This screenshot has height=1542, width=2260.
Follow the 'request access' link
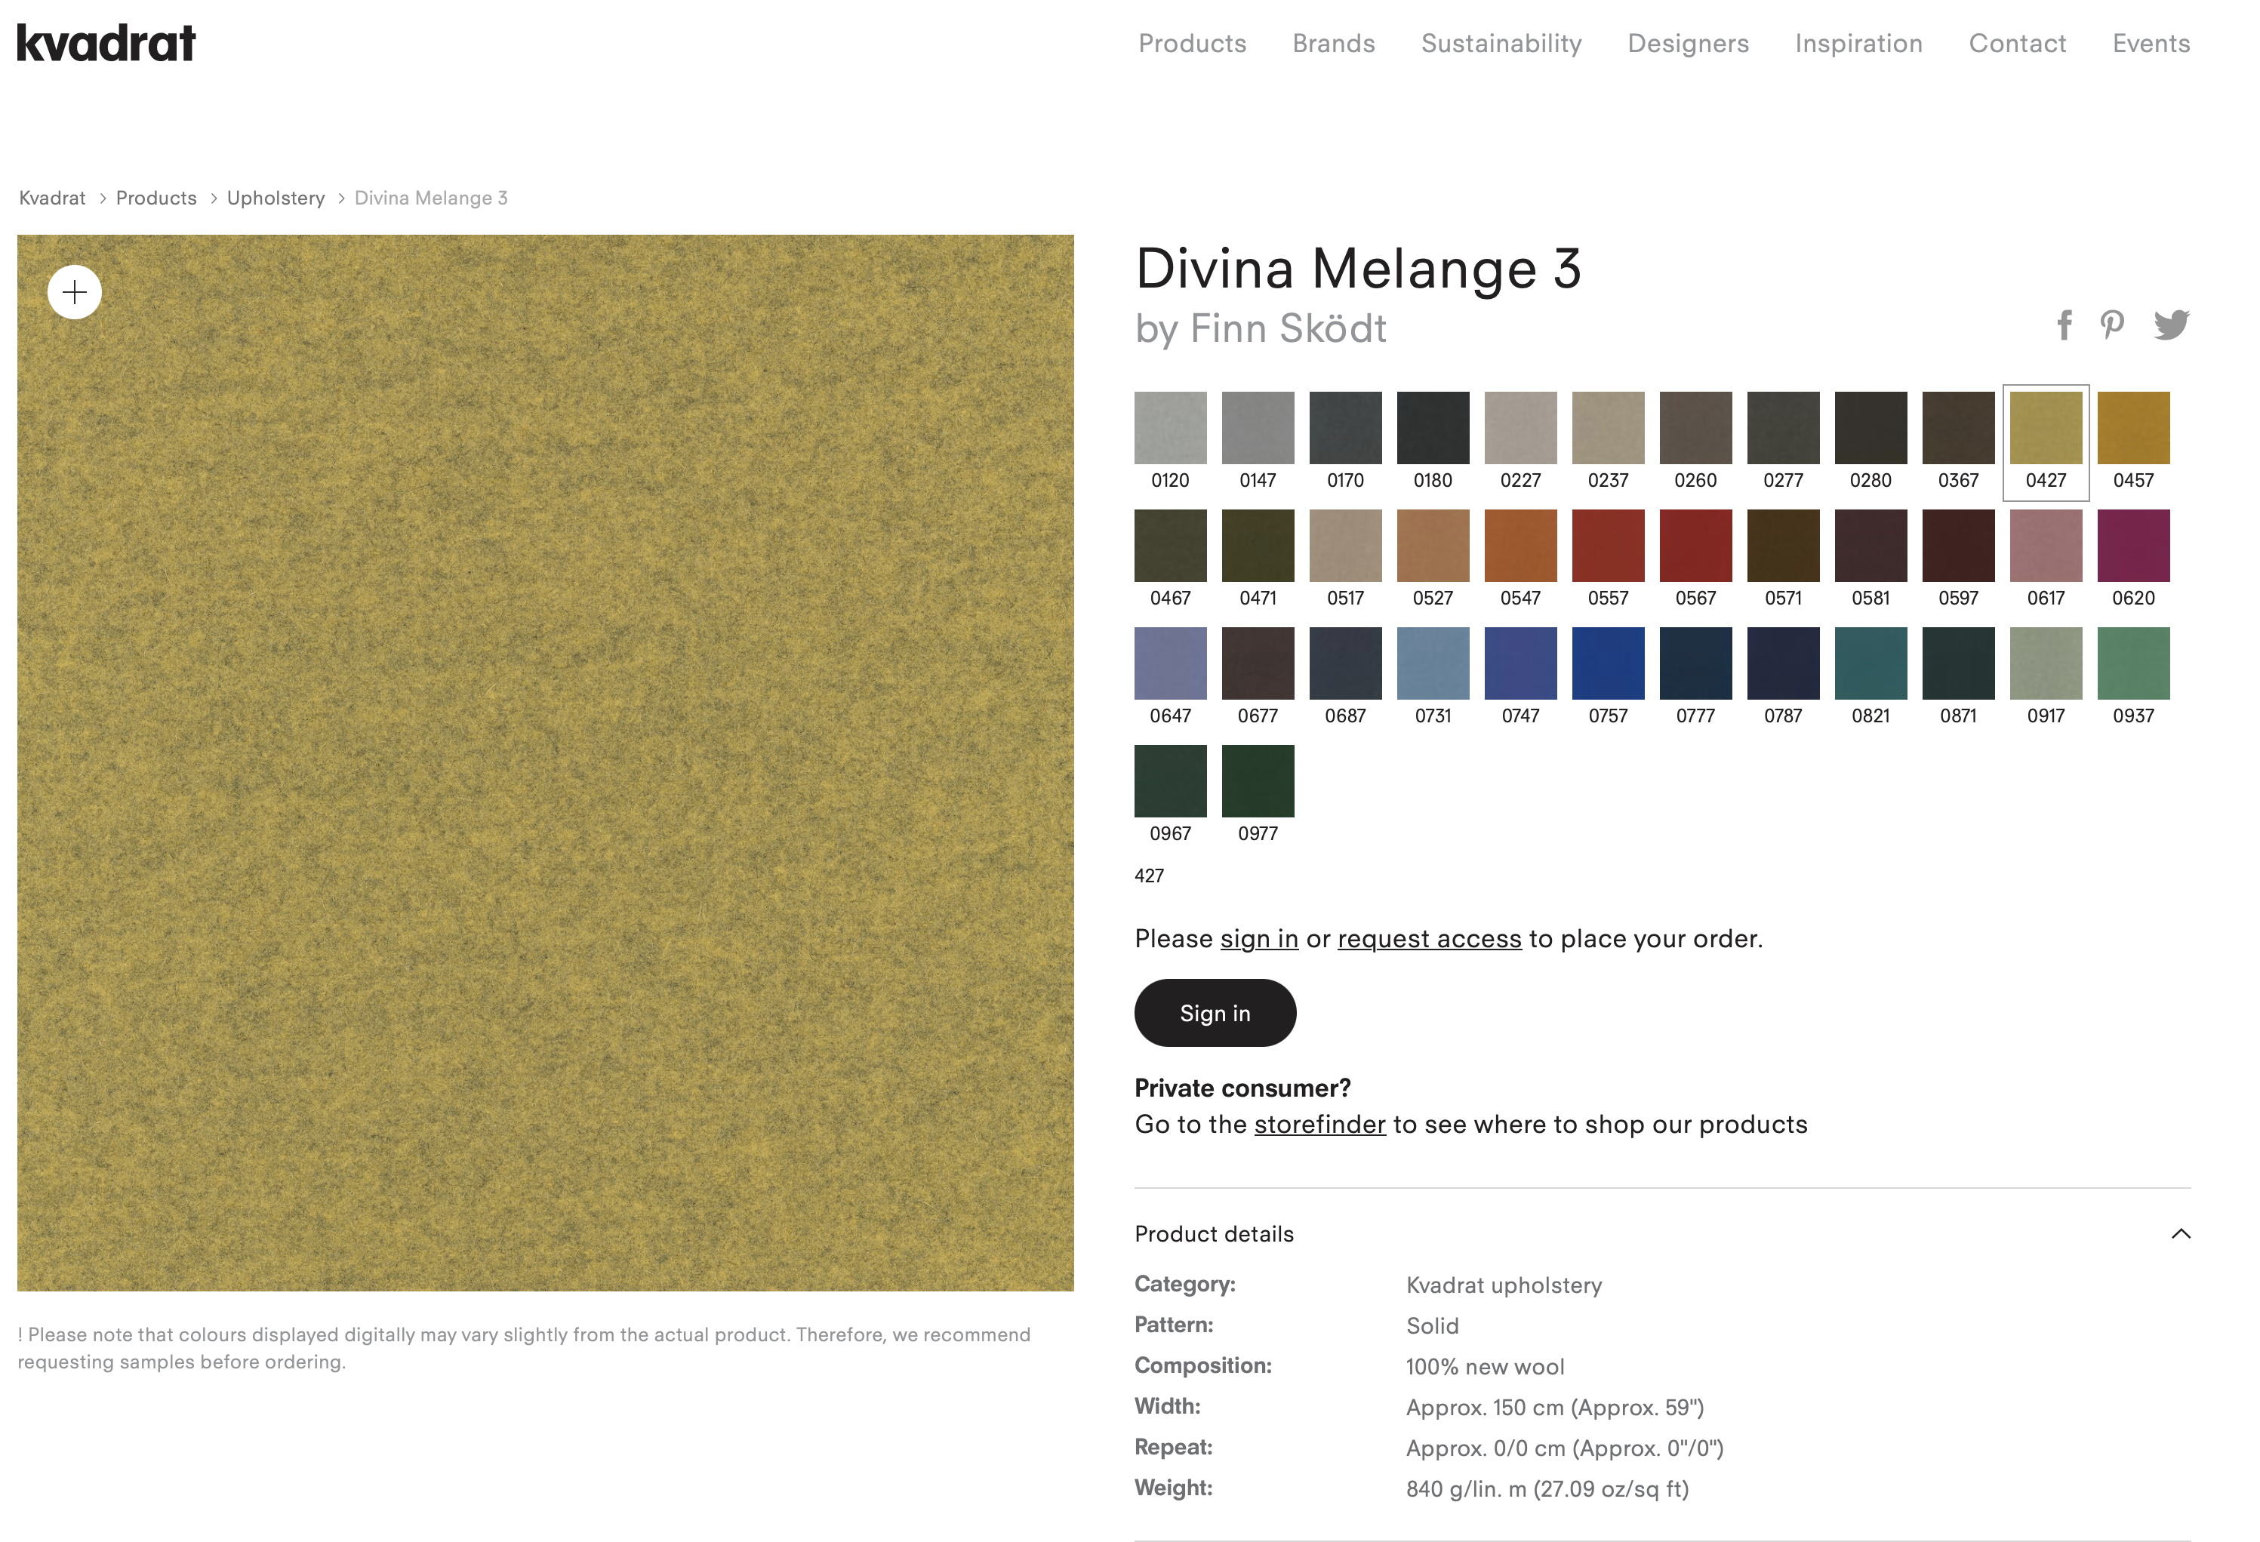pos(1429,938)
